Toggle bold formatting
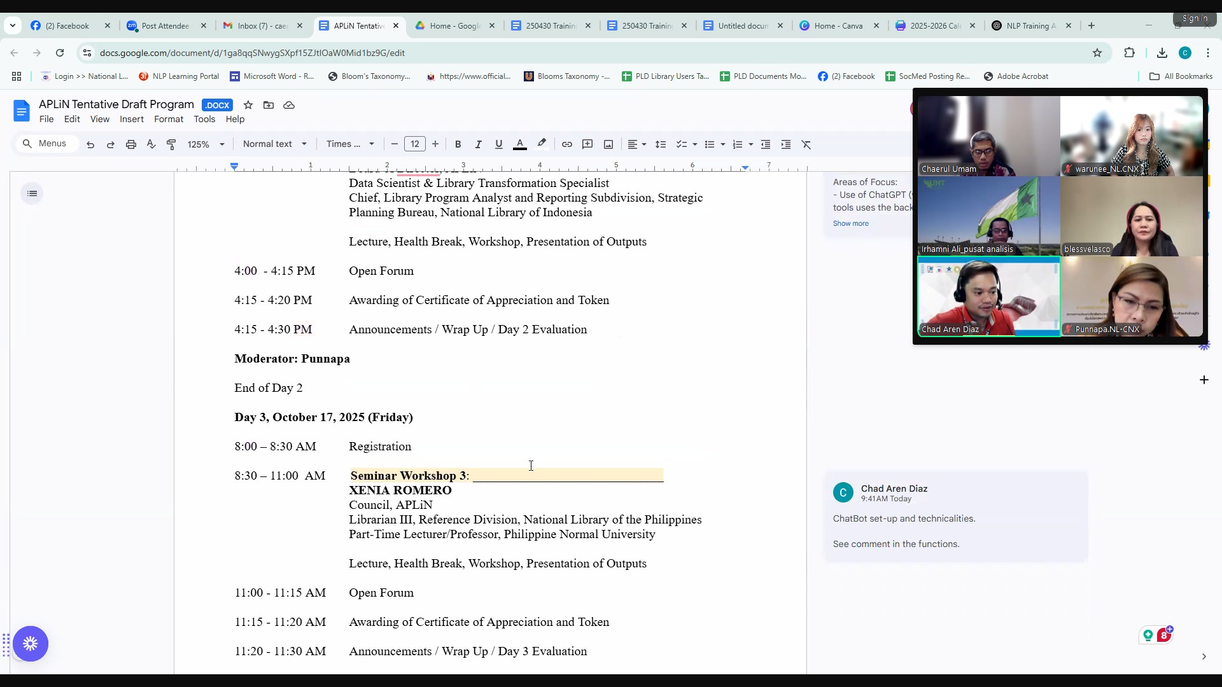This screenshot has height=687, width=1222. pyautogui.click(x=458, y=144)
